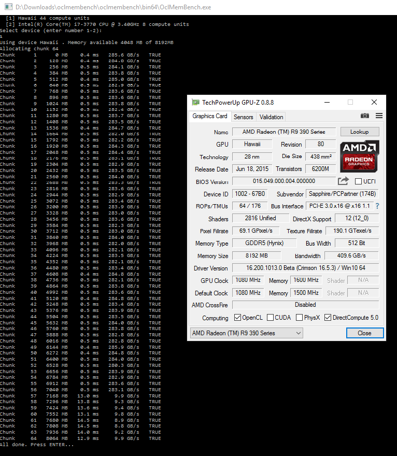This screenshot has height=456, width=397.
Task: Click console line '[1] Hawaii 44 compute units'
Action: pyautogui.click(x=48, y=18)
